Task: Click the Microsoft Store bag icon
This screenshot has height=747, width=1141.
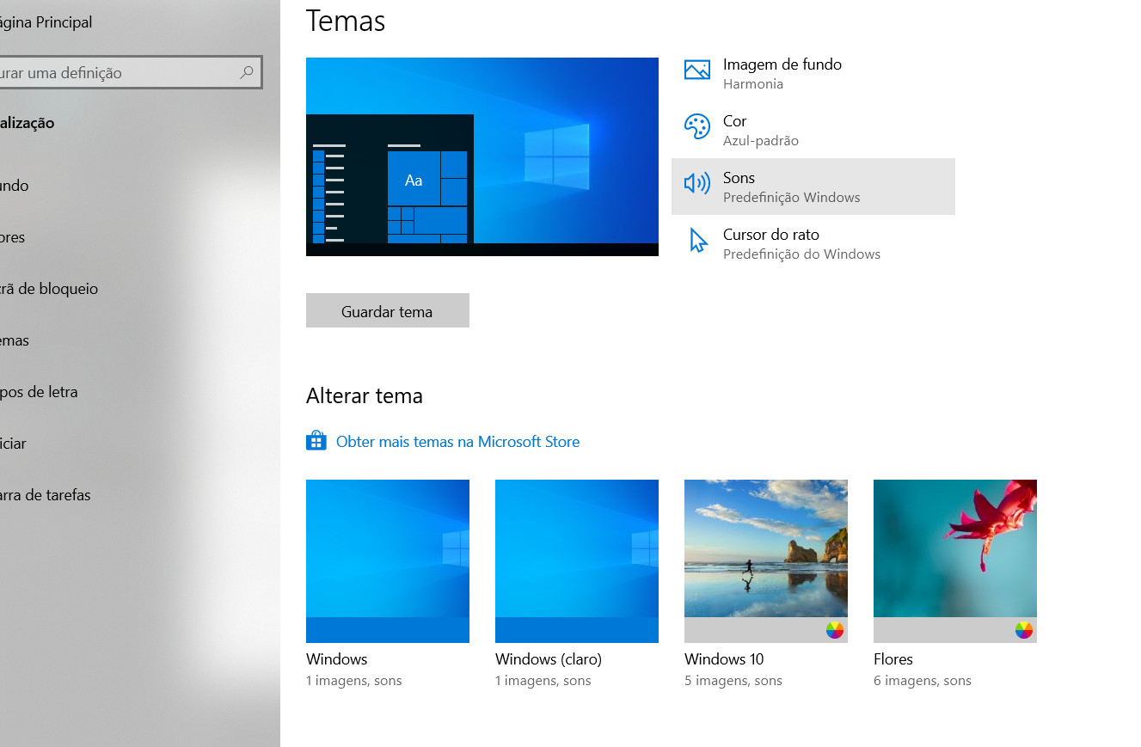Action: point(316,440)
